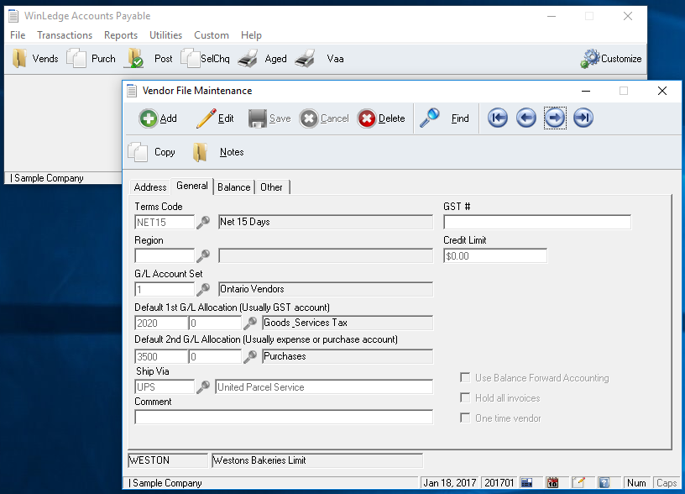Go to the previous vendor record

click(x=526, y=118)
